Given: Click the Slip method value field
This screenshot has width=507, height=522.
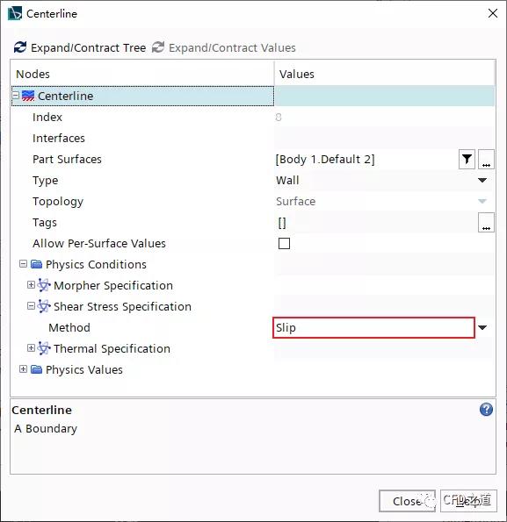Looking at the screenshot, I should coord(373,327).
